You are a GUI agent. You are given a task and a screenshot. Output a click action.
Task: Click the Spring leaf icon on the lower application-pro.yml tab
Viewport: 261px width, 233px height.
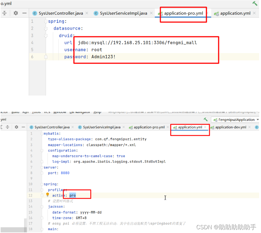131,127
